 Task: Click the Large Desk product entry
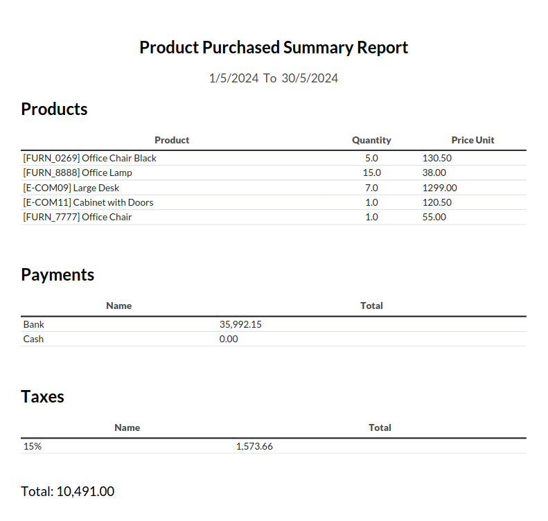click(71, 188)
